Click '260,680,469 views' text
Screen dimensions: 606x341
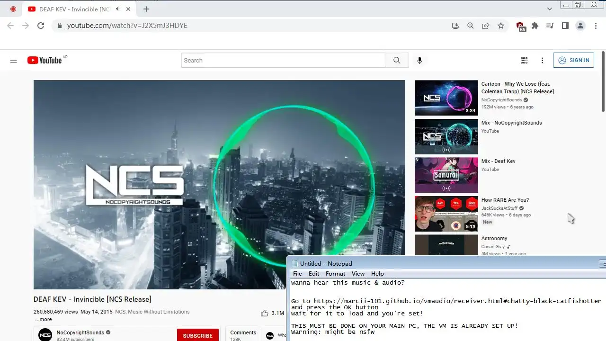(55, 312)
